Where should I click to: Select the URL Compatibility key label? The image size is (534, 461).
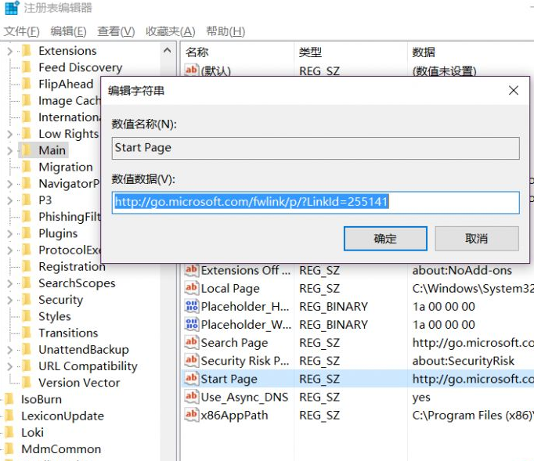click(x=88, y=366)
